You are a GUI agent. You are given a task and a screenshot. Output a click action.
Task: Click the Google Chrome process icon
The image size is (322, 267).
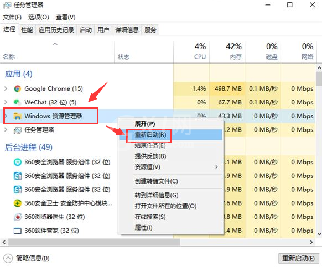[18, 88]
